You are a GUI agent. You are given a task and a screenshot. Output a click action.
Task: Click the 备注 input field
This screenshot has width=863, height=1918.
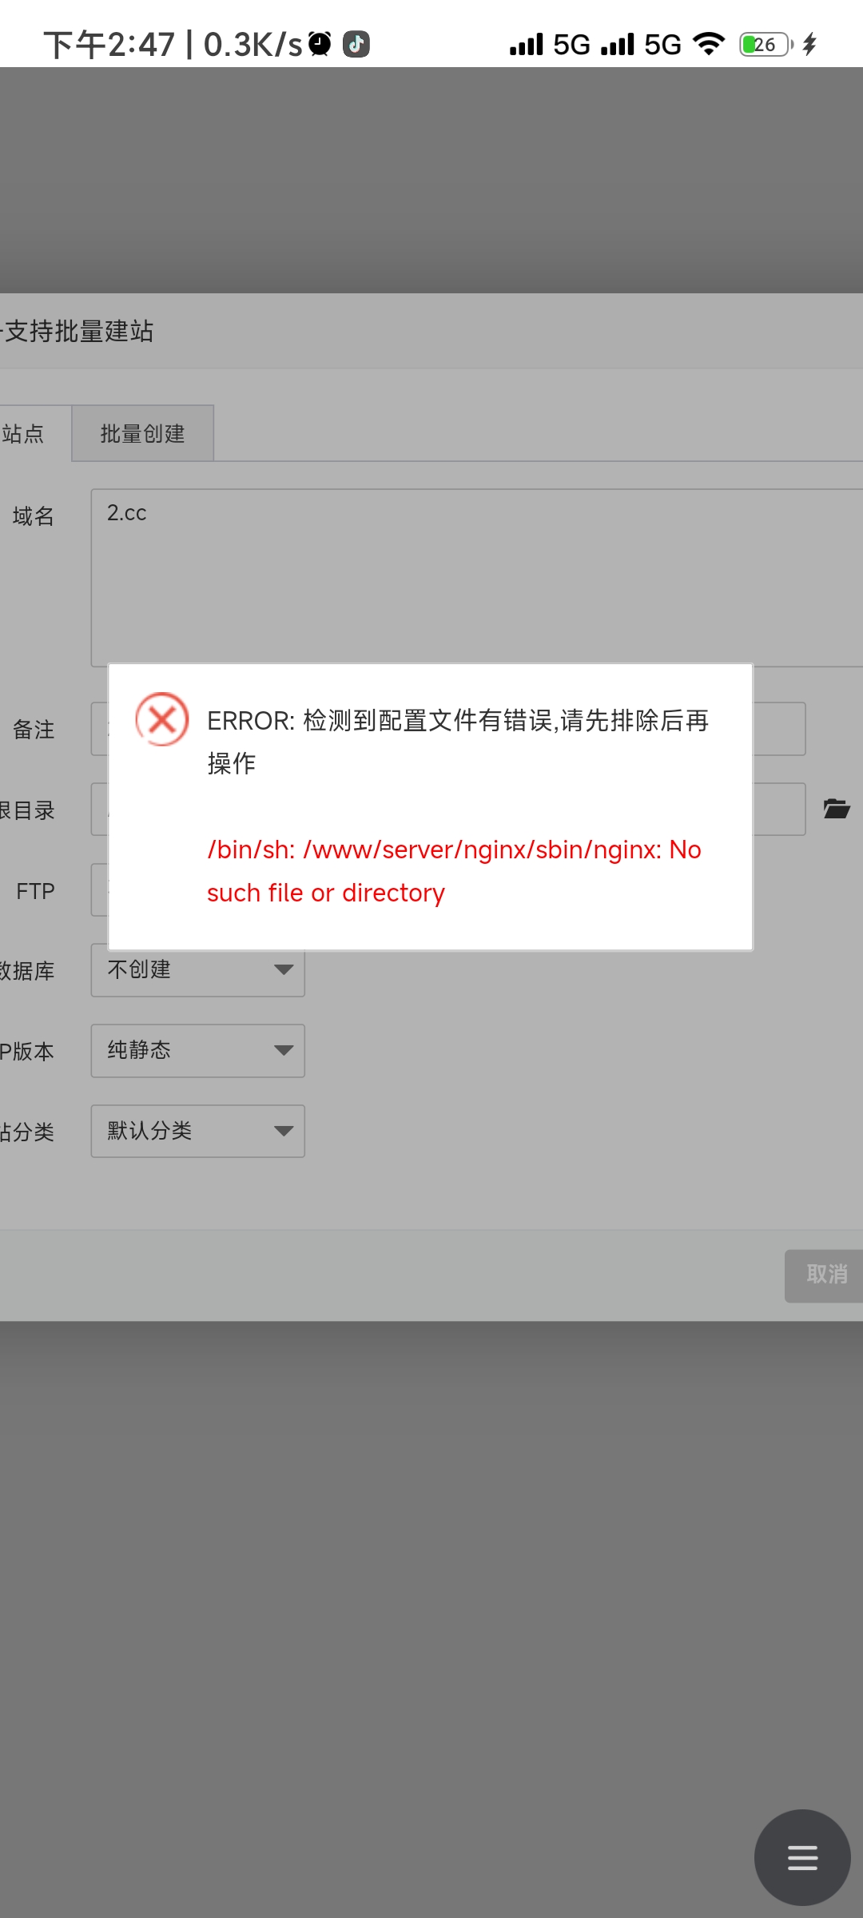pyautogui.click(x=448, y=729)
